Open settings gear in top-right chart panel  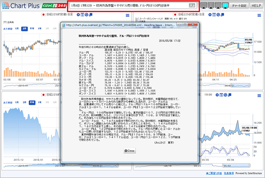click(210, 15)
